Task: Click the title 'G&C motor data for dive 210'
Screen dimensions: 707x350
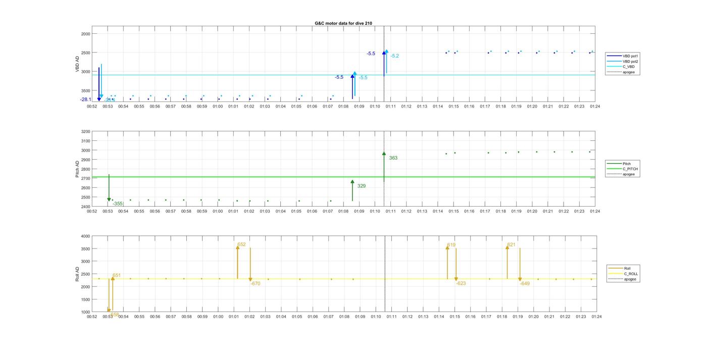Action: pos(343,23)
